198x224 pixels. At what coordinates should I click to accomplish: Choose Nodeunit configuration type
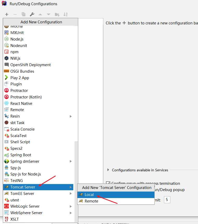[x=38, y=46]
